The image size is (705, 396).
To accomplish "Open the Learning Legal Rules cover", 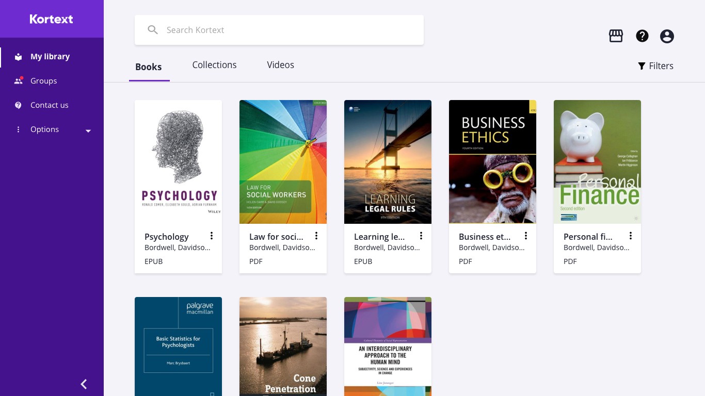I will 388,162.
